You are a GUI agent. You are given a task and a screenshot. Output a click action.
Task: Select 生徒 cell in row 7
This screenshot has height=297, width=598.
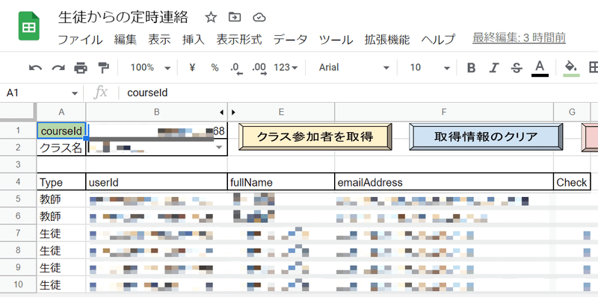[61, 233]
